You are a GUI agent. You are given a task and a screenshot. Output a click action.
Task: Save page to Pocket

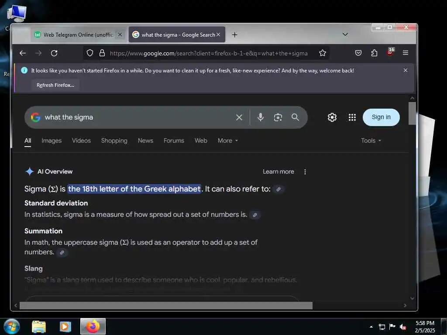358,53
